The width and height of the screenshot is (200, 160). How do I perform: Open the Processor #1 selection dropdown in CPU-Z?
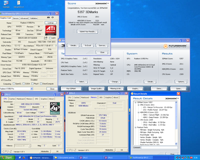point(30,146)
